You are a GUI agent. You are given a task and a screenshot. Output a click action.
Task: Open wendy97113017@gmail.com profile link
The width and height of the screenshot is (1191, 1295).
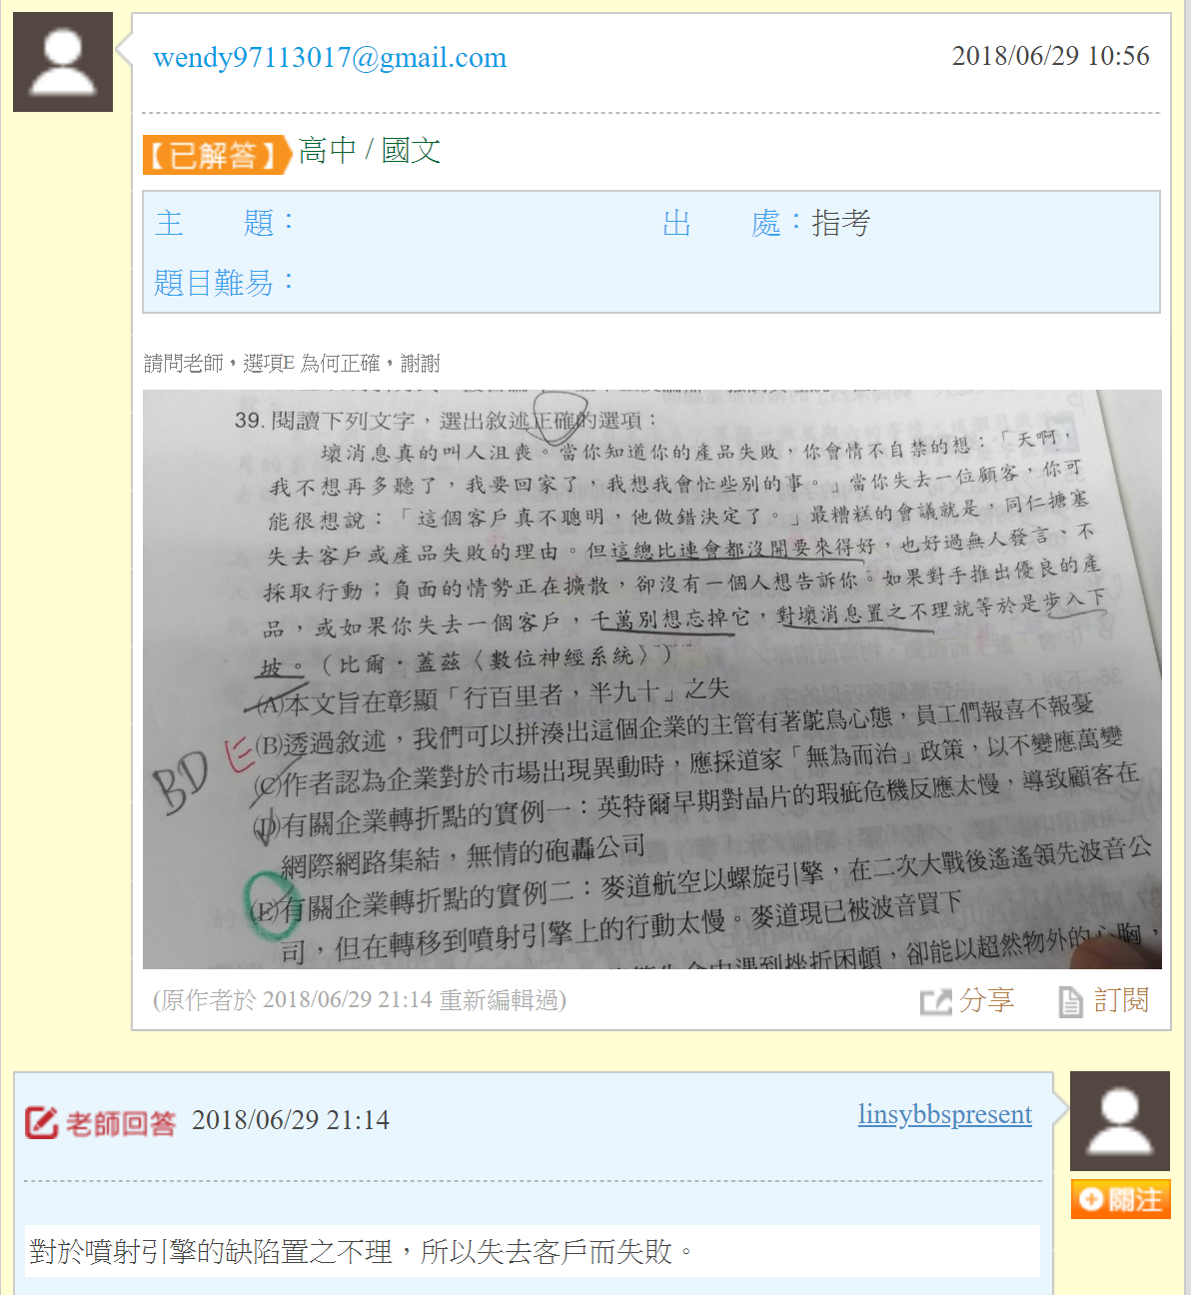[x=330, y=58]
